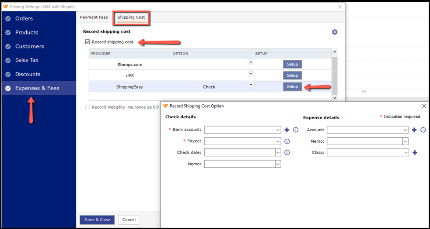The width and height of the screenshot is (430, 229).
Task: Open the Bank account dropdown
Action: pyautogui.click(x=278, y=130)
